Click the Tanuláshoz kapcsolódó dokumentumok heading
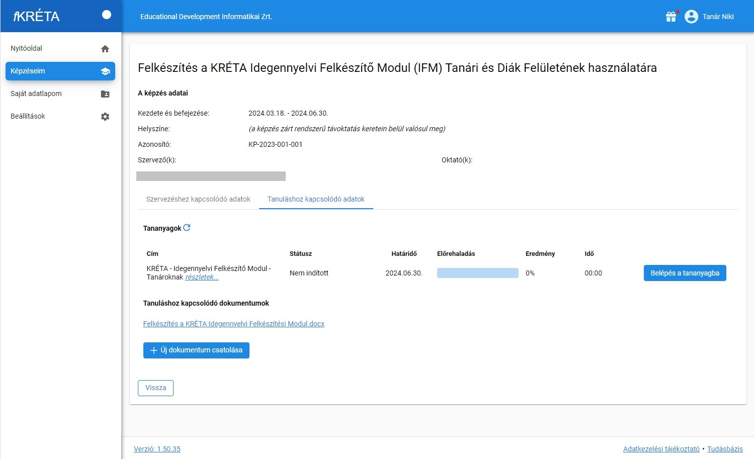754x459 pixels. coord(206,303)
